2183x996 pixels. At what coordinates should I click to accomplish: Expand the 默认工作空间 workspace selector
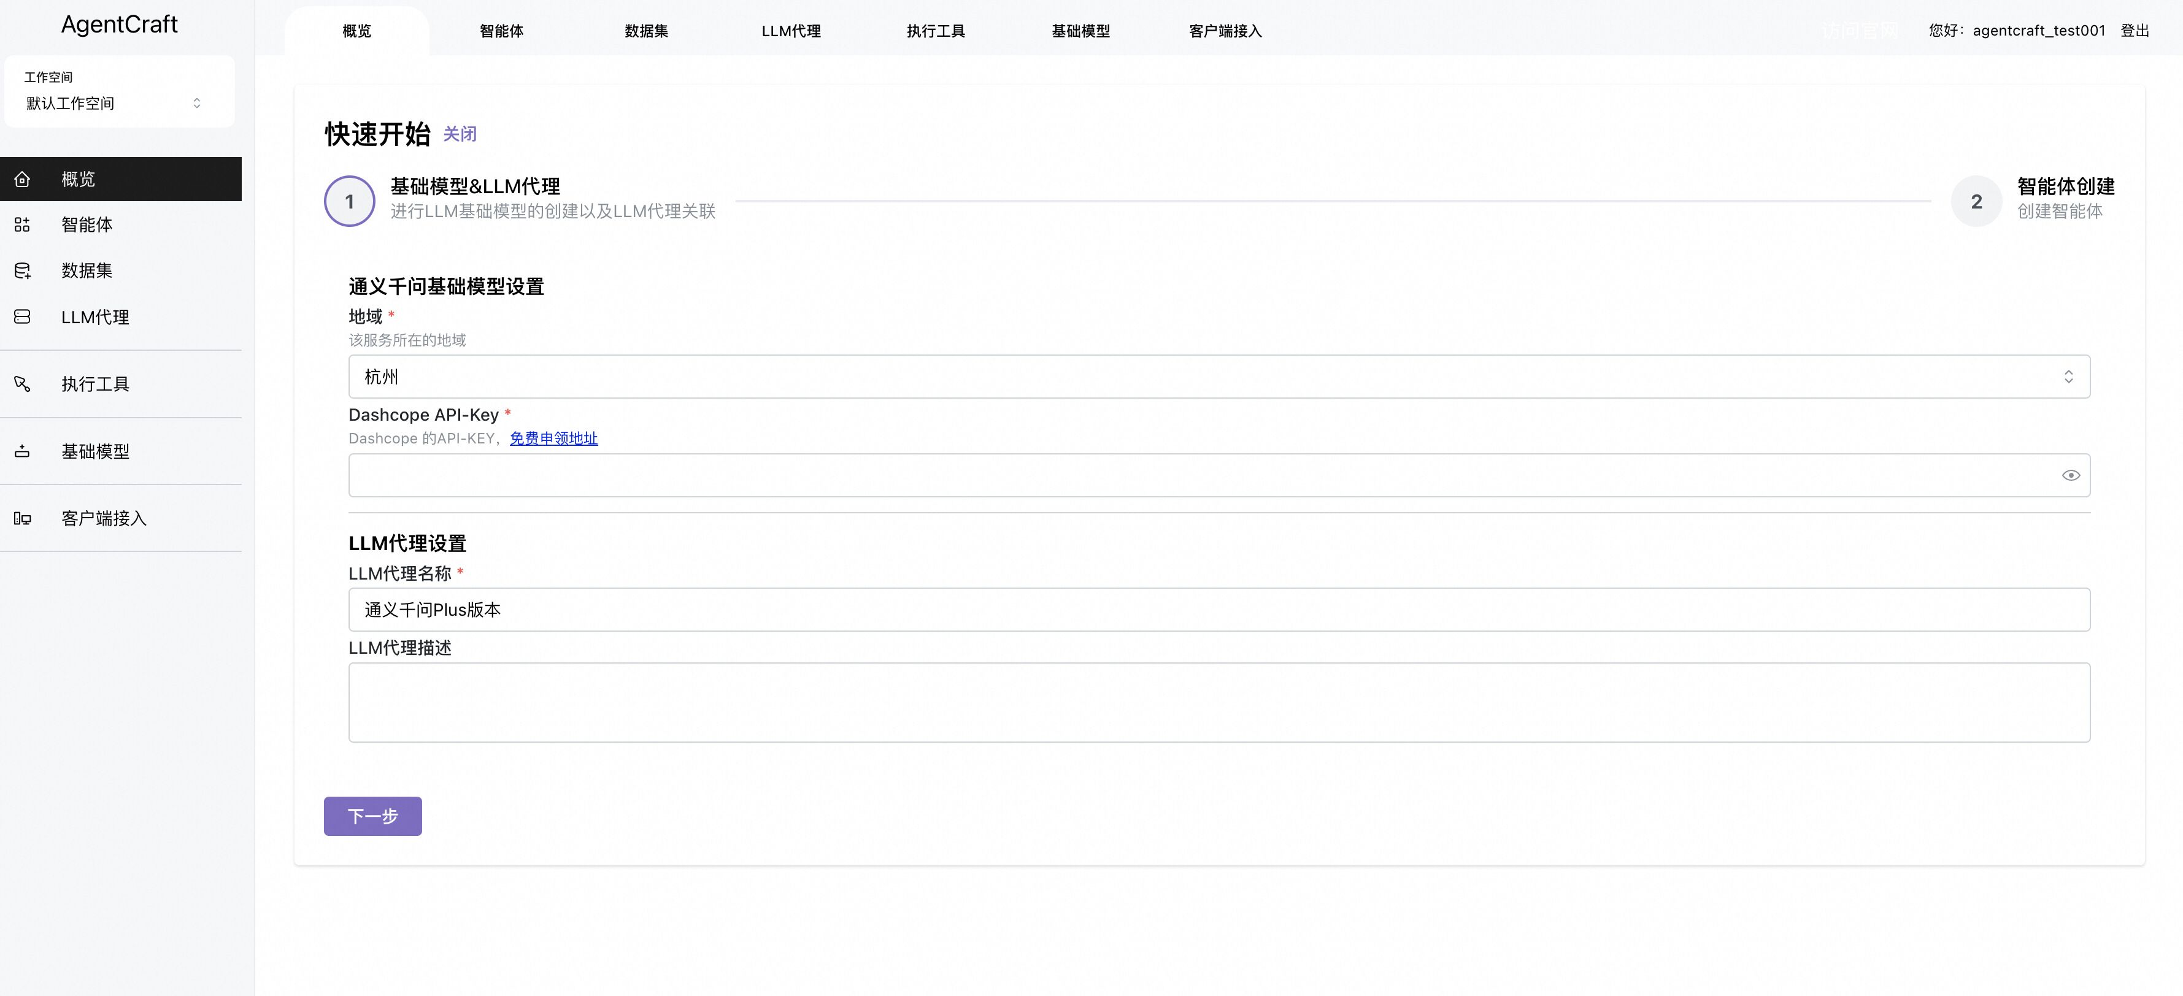click(118, 103)
